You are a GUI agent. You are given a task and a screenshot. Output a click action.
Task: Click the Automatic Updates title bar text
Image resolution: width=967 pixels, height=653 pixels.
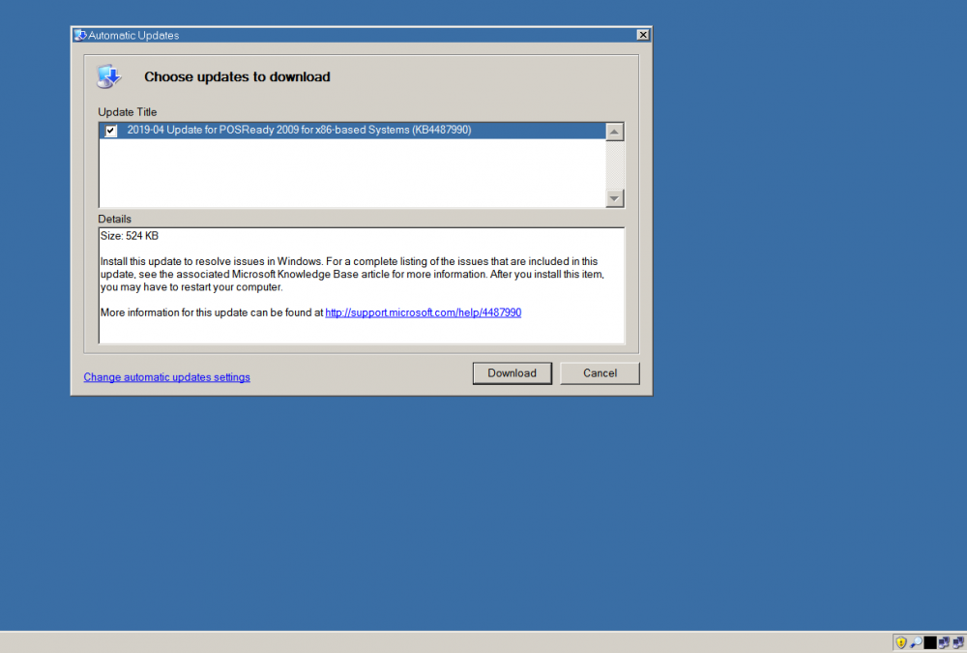pyautogui.click(x=133, y=36)
